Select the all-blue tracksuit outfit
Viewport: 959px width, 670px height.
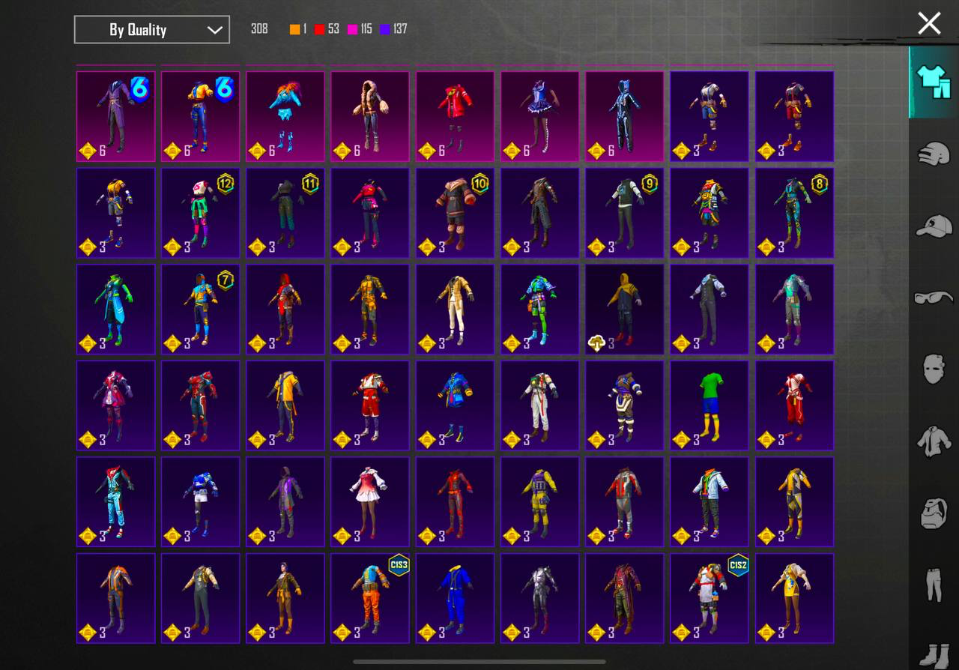(x=455, y=598)
